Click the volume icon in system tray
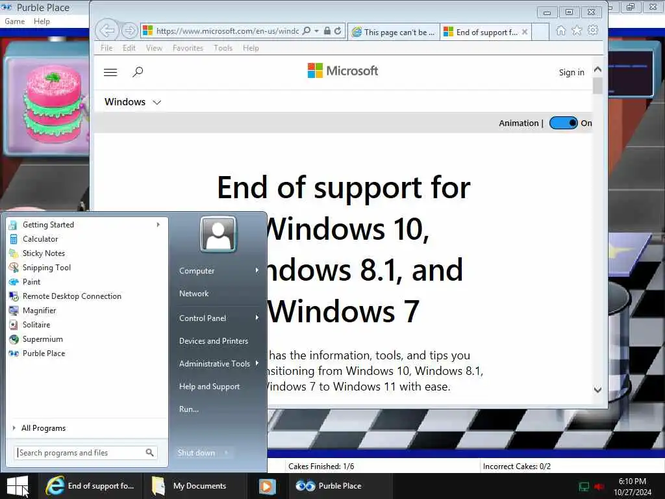Image resolution: width=665 pixels, height=499 pixels. (599, 487)
